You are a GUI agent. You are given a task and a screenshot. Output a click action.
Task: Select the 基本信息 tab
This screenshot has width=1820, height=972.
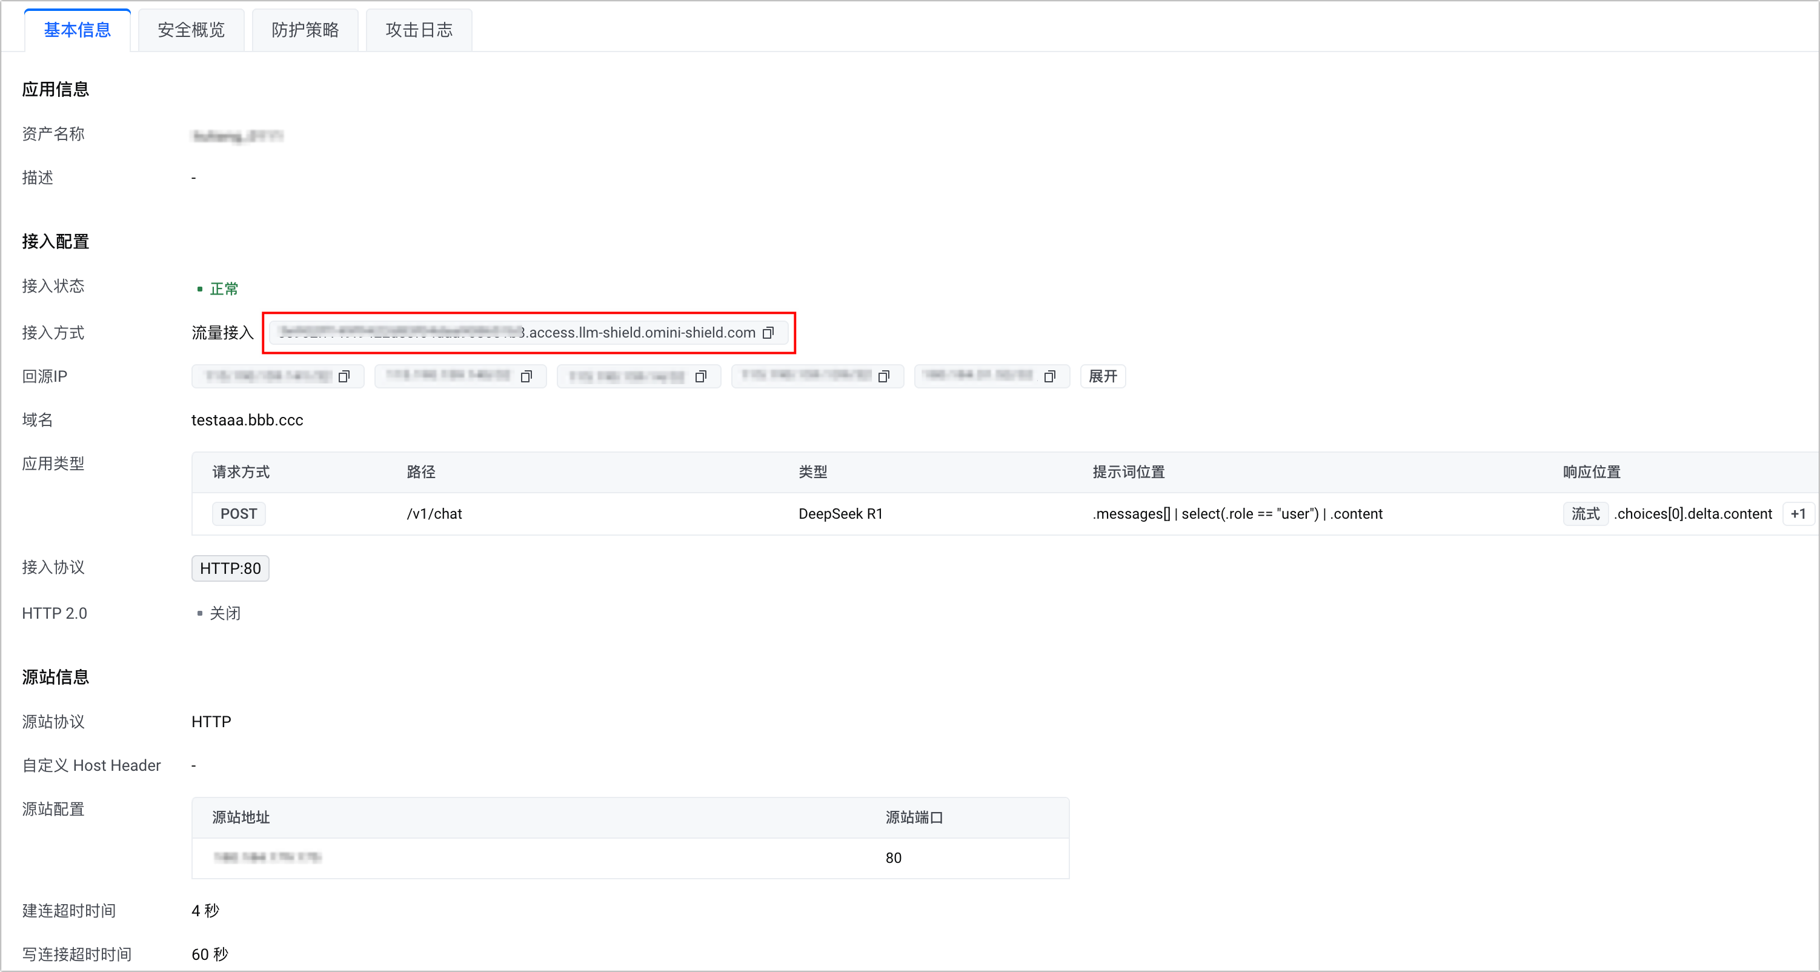[78, 30]
